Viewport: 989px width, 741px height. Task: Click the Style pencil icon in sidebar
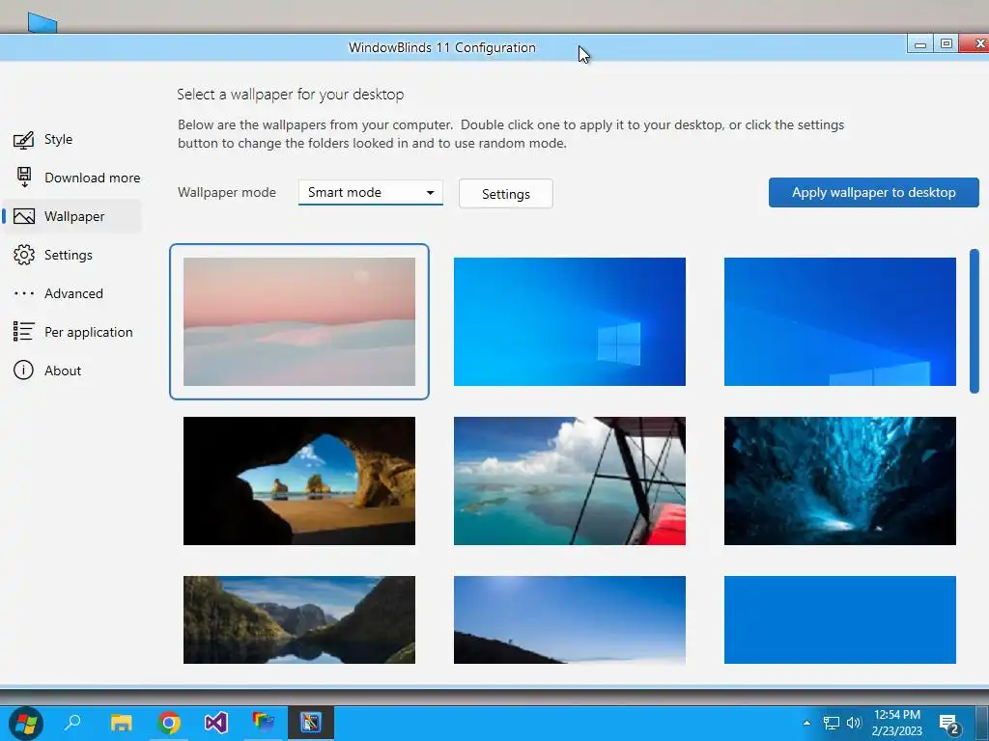click(23, 139)
